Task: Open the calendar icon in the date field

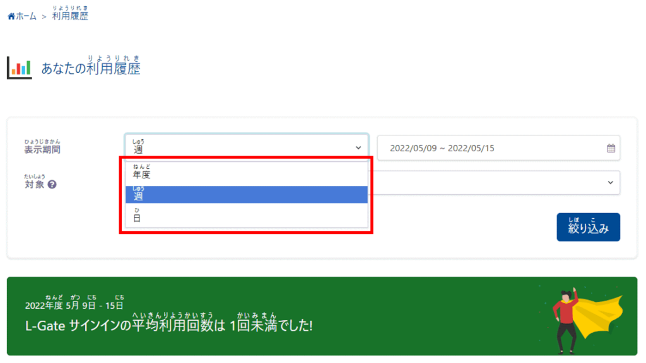Action: tap(611, 148)
